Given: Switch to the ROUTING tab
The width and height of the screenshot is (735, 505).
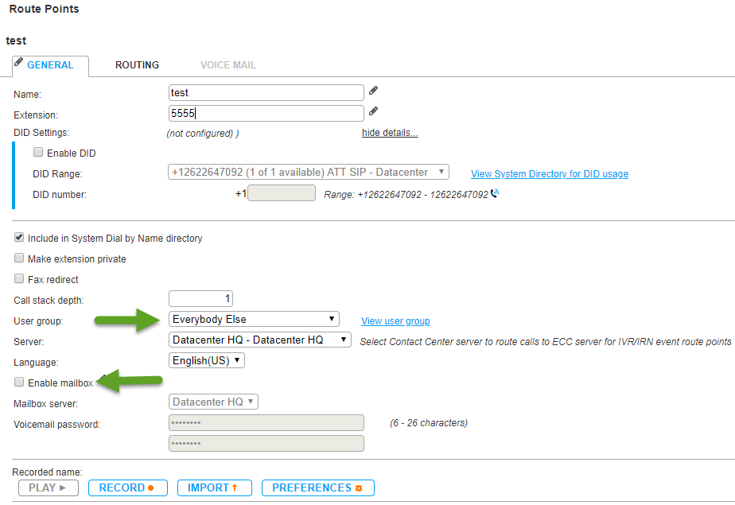Looking at the screenshot, I should tap(137, 65).
